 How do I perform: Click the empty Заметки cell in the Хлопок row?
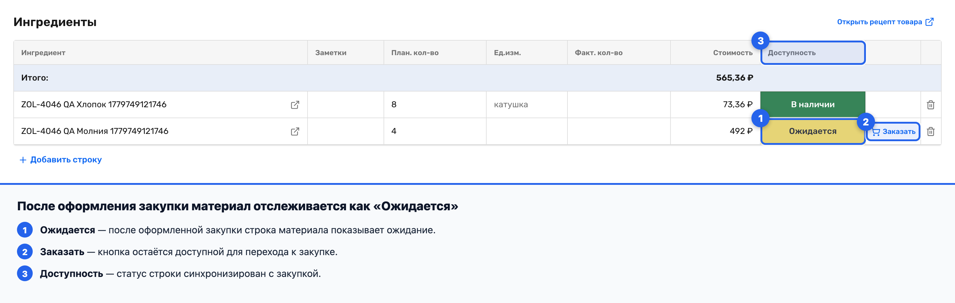[345, 105]
